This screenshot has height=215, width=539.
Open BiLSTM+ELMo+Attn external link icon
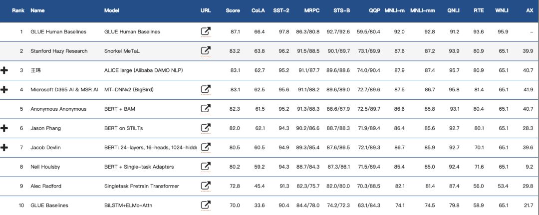[x=205, y=205]
